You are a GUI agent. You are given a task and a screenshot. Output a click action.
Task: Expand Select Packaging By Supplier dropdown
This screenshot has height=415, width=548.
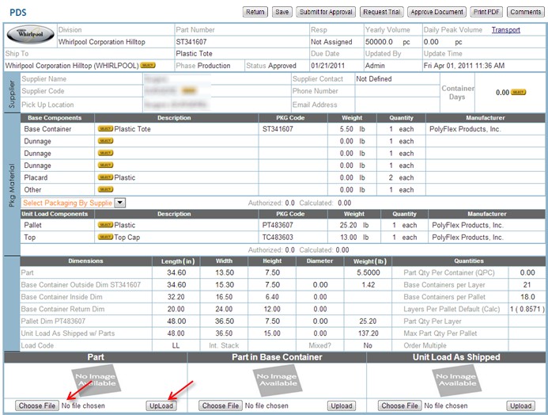click(120, 203)
